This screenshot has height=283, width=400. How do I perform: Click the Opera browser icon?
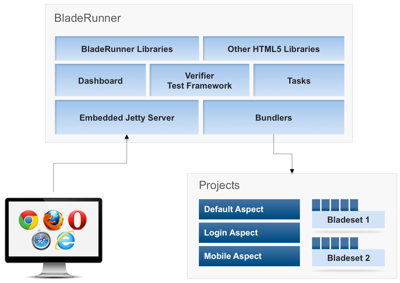(77, 220)
